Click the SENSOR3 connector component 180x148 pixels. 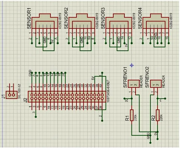118,22
